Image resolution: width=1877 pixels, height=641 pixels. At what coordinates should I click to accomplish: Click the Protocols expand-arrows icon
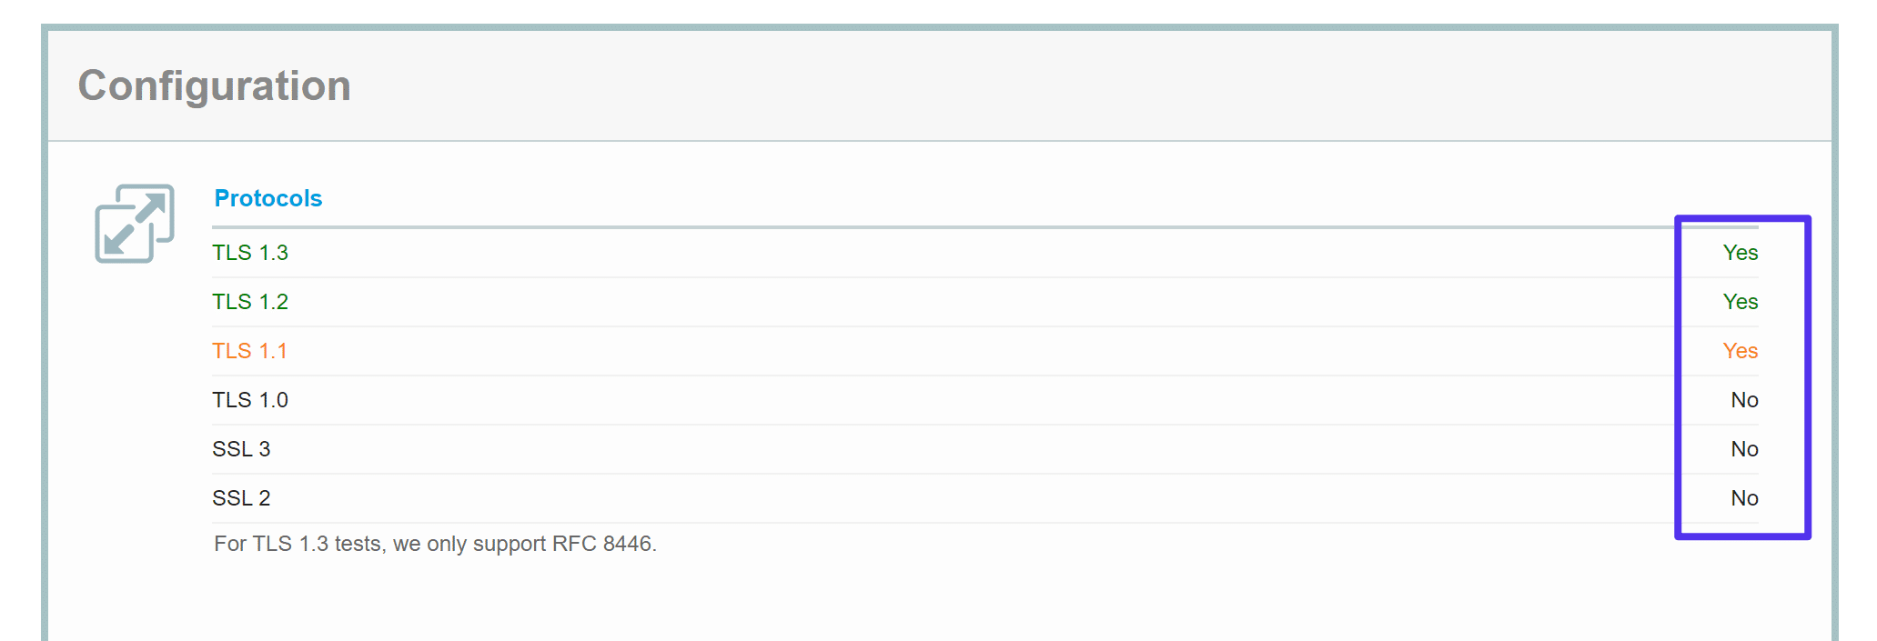(135, 224)
